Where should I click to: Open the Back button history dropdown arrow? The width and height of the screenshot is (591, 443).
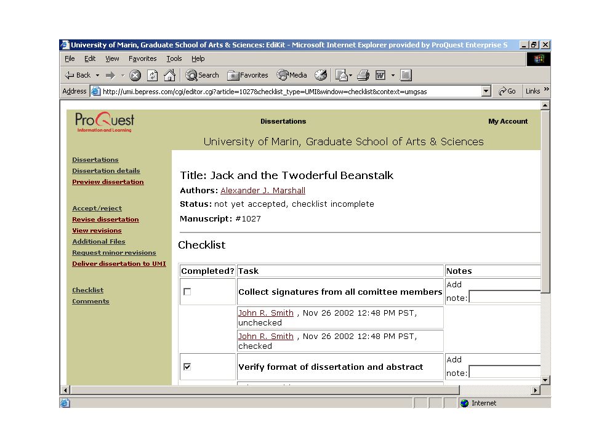pyautogui.click(x=98, y=75)
